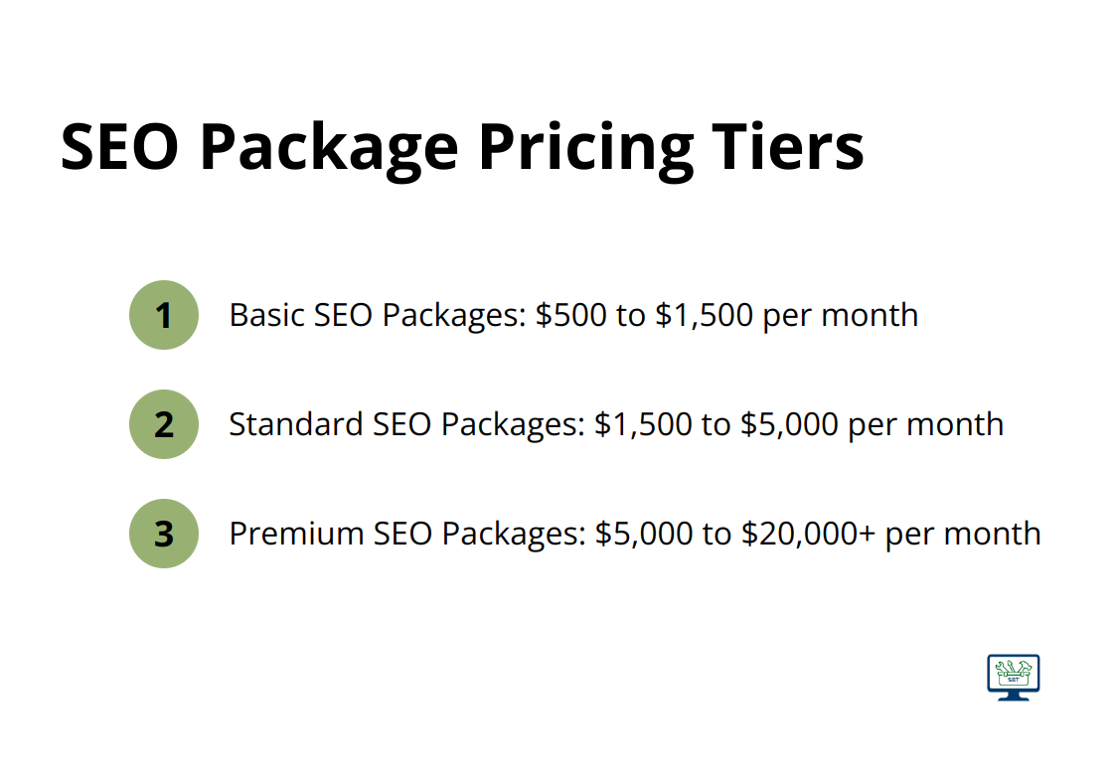Select the "Standard SEO Packages" label
The width and height of the screenshot is (1113, 777).
point(406,425)
